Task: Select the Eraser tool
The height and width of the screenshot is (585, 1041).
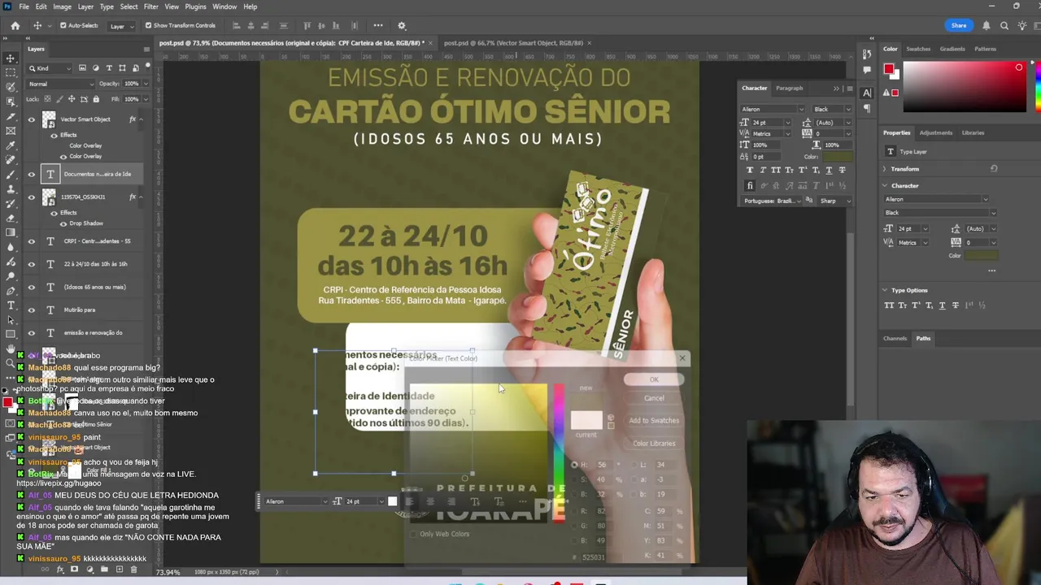Action: [11, 218]
